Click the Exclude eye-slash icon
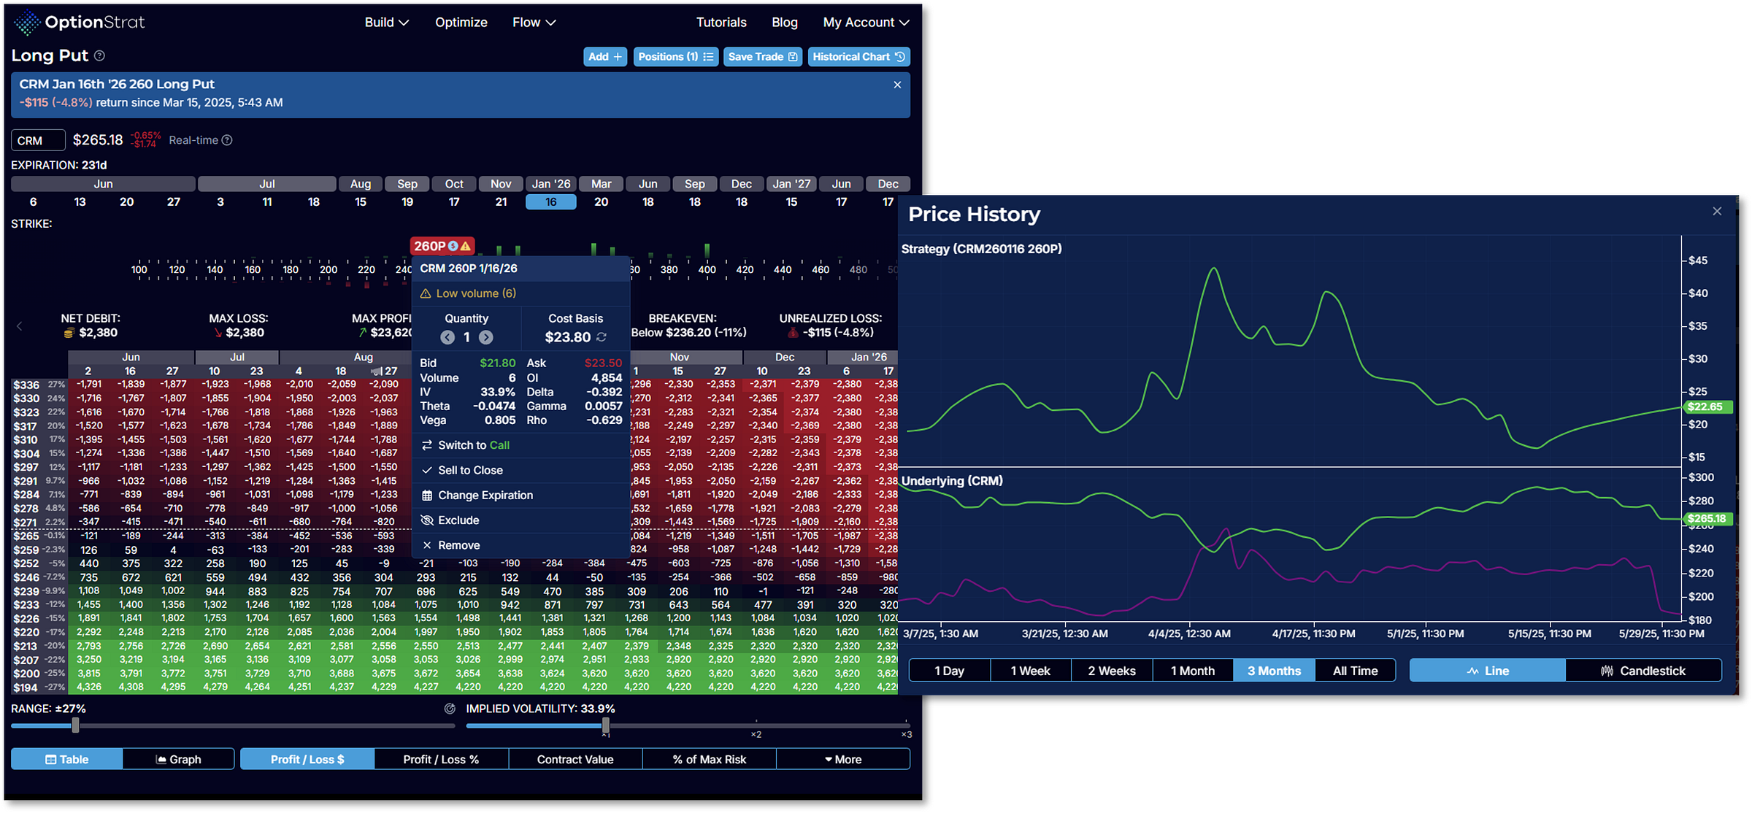1752x813 pixels. click(x=427, y=520)
